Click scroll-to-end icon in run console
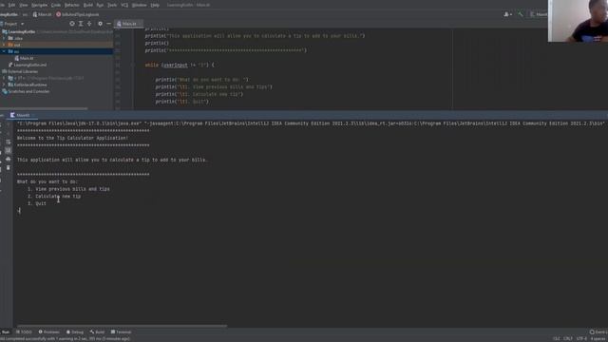608x342 pixels. point(9,150)
